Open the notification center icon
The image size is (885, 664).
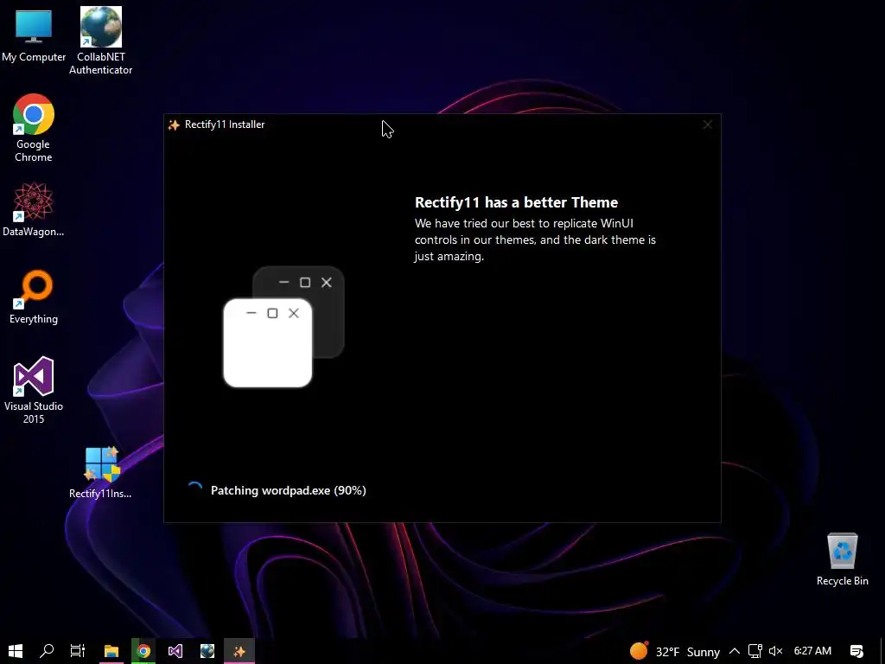click(x=856, y=652)
